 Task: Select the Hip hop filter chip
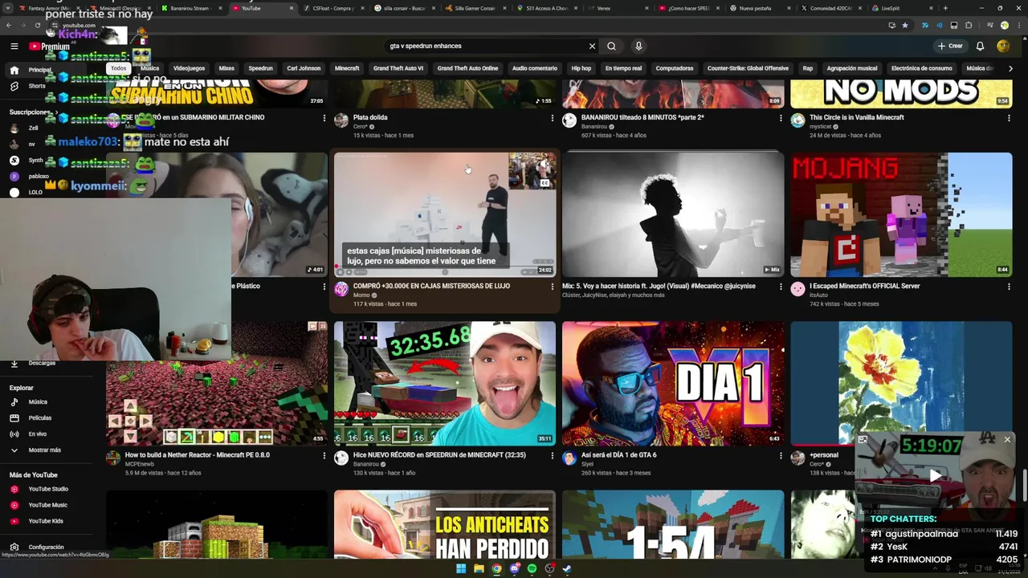(581, 68)
